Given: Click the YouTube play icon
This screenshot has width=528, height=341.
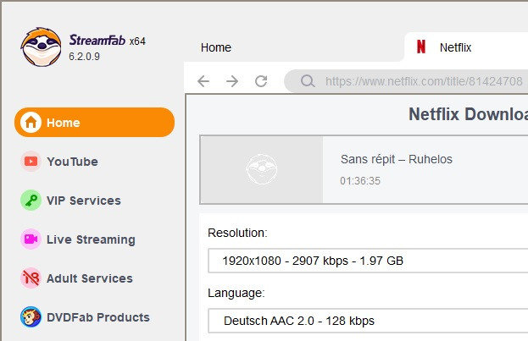Looking at the screenshot, I should coord(31,162).
